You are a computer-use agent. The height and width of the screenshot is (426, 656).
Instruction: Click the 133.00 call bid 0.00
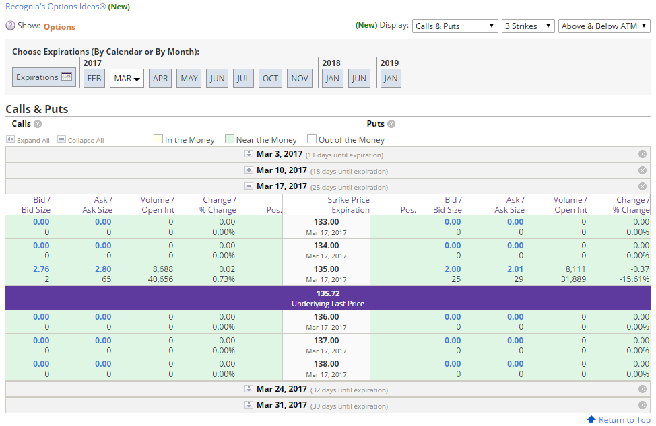(x=41, y=221)
